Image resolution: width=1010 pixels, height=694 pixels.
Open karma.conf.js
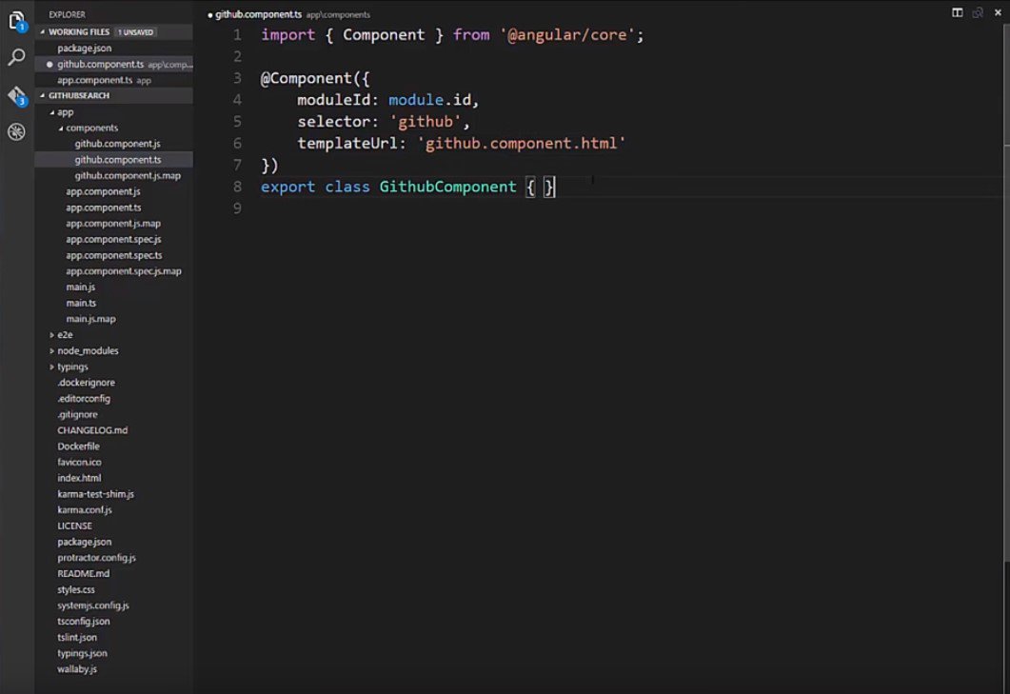(85, 509)
